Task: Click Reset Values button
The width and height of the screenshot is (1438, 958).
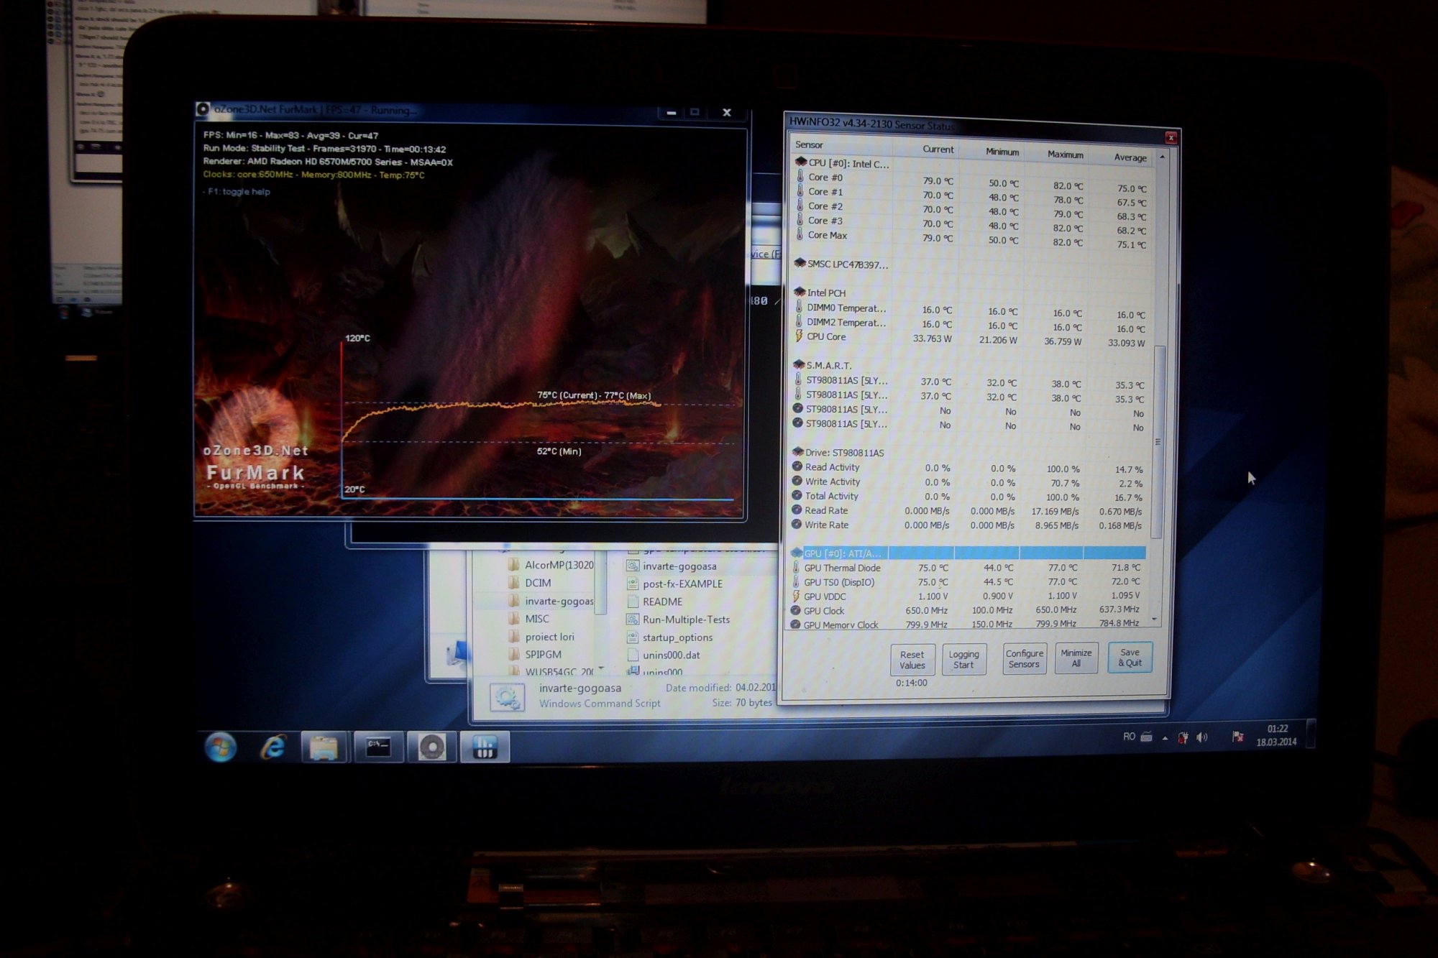Action: click(x=912, y=660)
